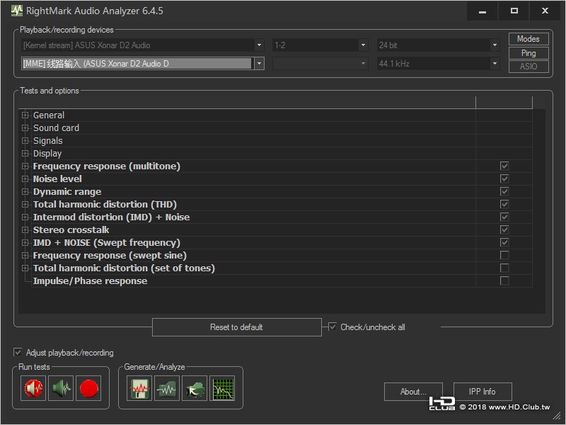Select the Dynamic range row label
Screen dimensions: 566x425
[67, 191]
